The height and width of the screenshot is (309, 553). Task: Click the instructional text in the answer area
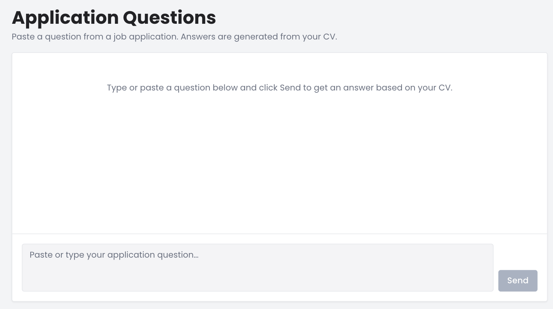pyautogui.click(x=279, y=88)
